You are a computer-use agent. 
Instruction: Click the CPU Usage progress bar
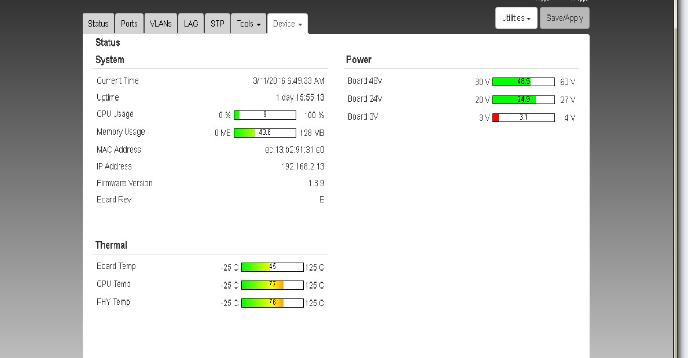click(x=265, y=115)
